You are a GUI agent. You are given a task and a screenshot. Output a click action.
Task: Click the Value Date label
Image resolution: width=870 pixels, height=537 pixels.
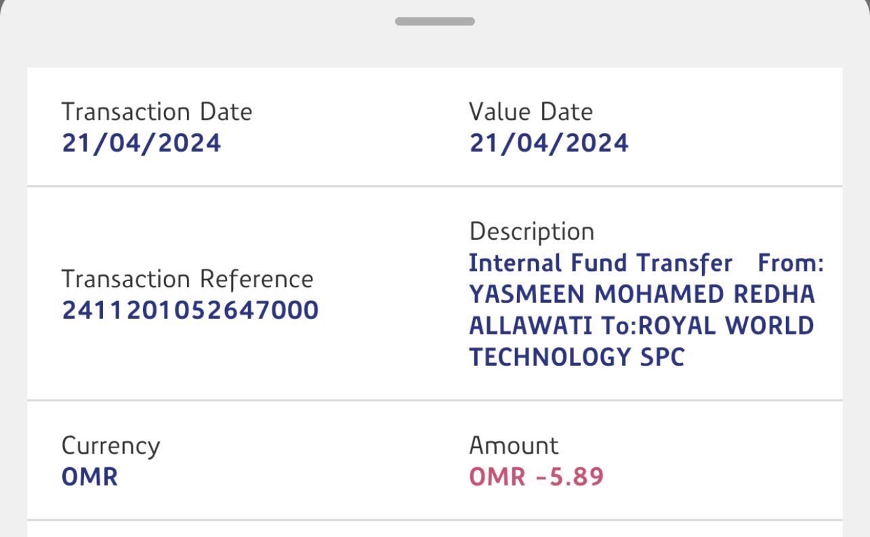point(531,112)
